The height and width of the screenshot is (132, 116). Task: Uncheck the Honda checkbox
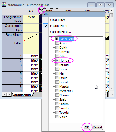57,60
